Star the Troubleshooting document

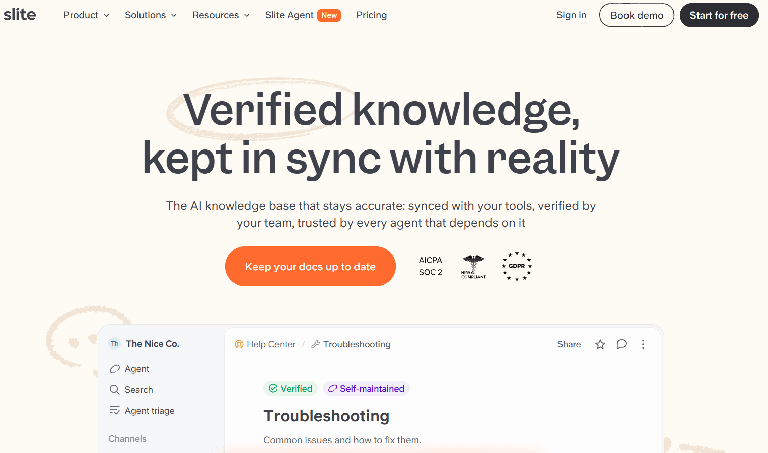pos(600,344)
